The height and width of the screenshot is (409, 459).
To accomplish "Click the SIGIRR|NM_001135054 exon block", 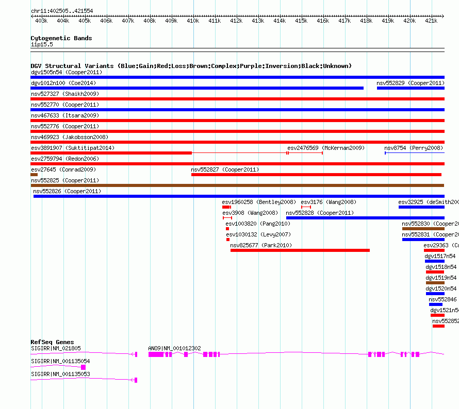I will [83, 367].
